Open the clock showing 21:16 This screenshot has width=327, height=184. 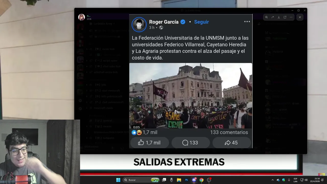point(315,180)
